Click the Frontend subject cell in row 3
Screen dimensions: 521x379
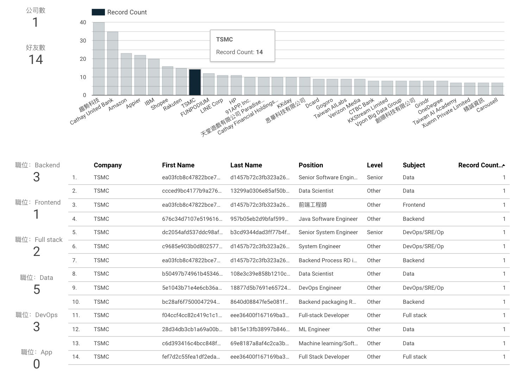pyautogui.click(x=414, y=205)
